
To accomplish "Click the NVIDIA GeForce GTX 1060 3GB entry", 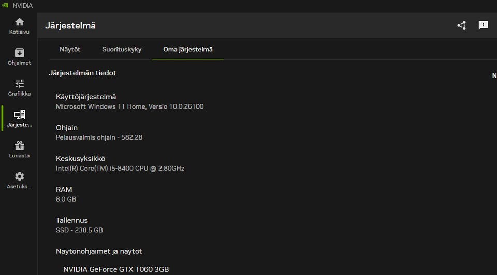I will coord(116,269).
